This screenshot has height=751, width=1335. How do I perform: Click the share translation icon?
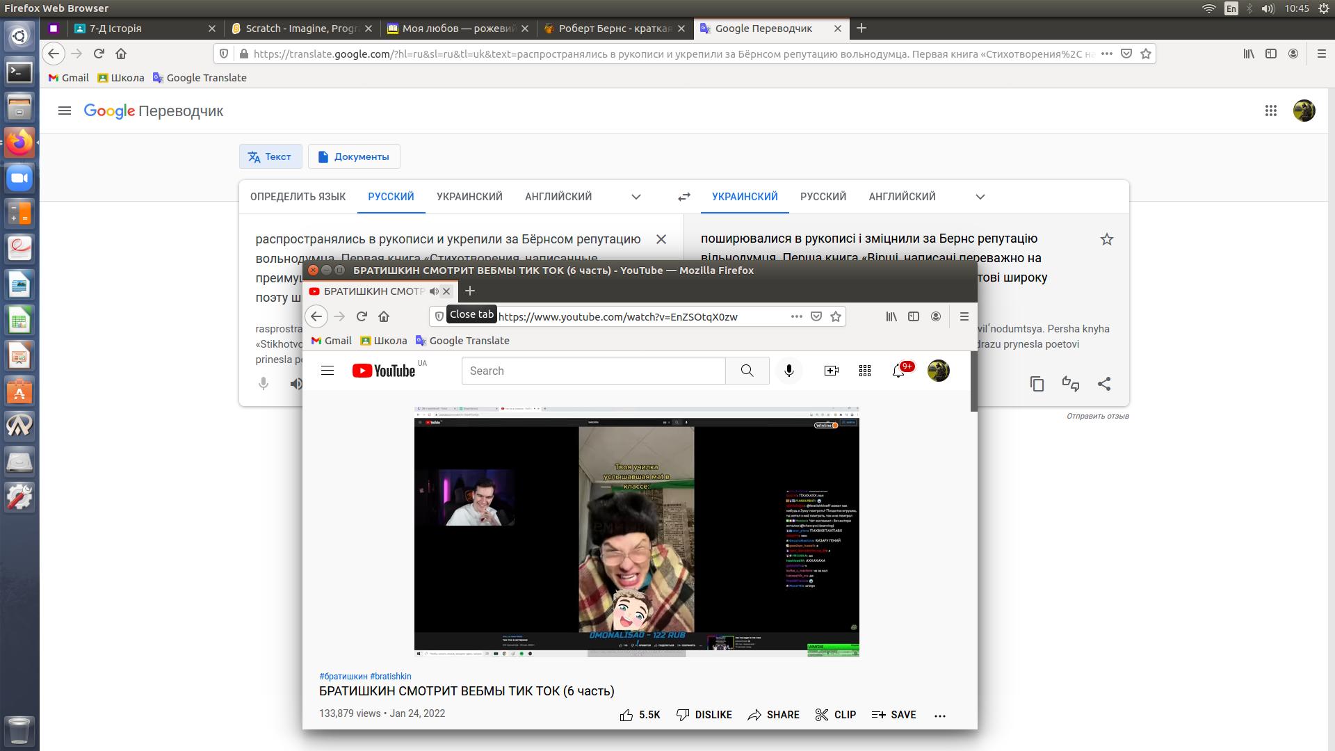click(1104, 384)
